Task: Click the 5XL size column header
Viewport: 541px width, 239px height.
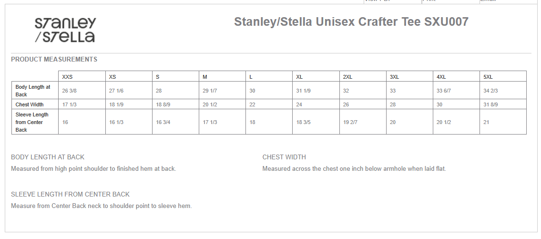Action: click(488, 77)
